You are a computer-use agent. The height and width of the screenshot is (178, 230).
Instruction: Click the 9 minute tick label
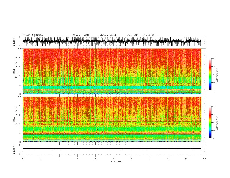(x=186, y=159)
